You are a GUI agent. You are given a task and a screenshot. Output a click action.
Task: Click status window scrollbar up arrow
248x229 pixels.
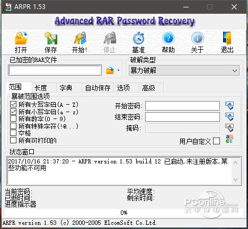tap(235, 162)
